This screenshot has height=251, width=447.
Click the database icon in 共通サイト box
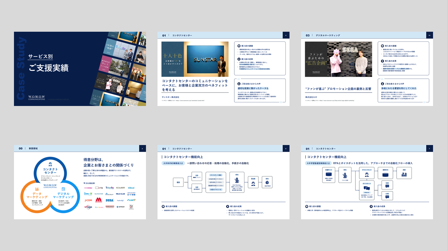[329, 174]
